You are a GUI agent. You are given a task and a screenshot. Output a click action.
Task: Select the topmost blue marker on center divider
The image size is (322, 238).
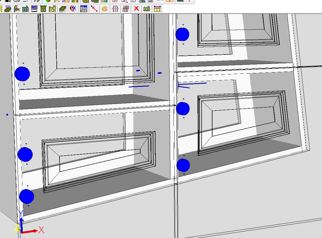tap(182, 34)
